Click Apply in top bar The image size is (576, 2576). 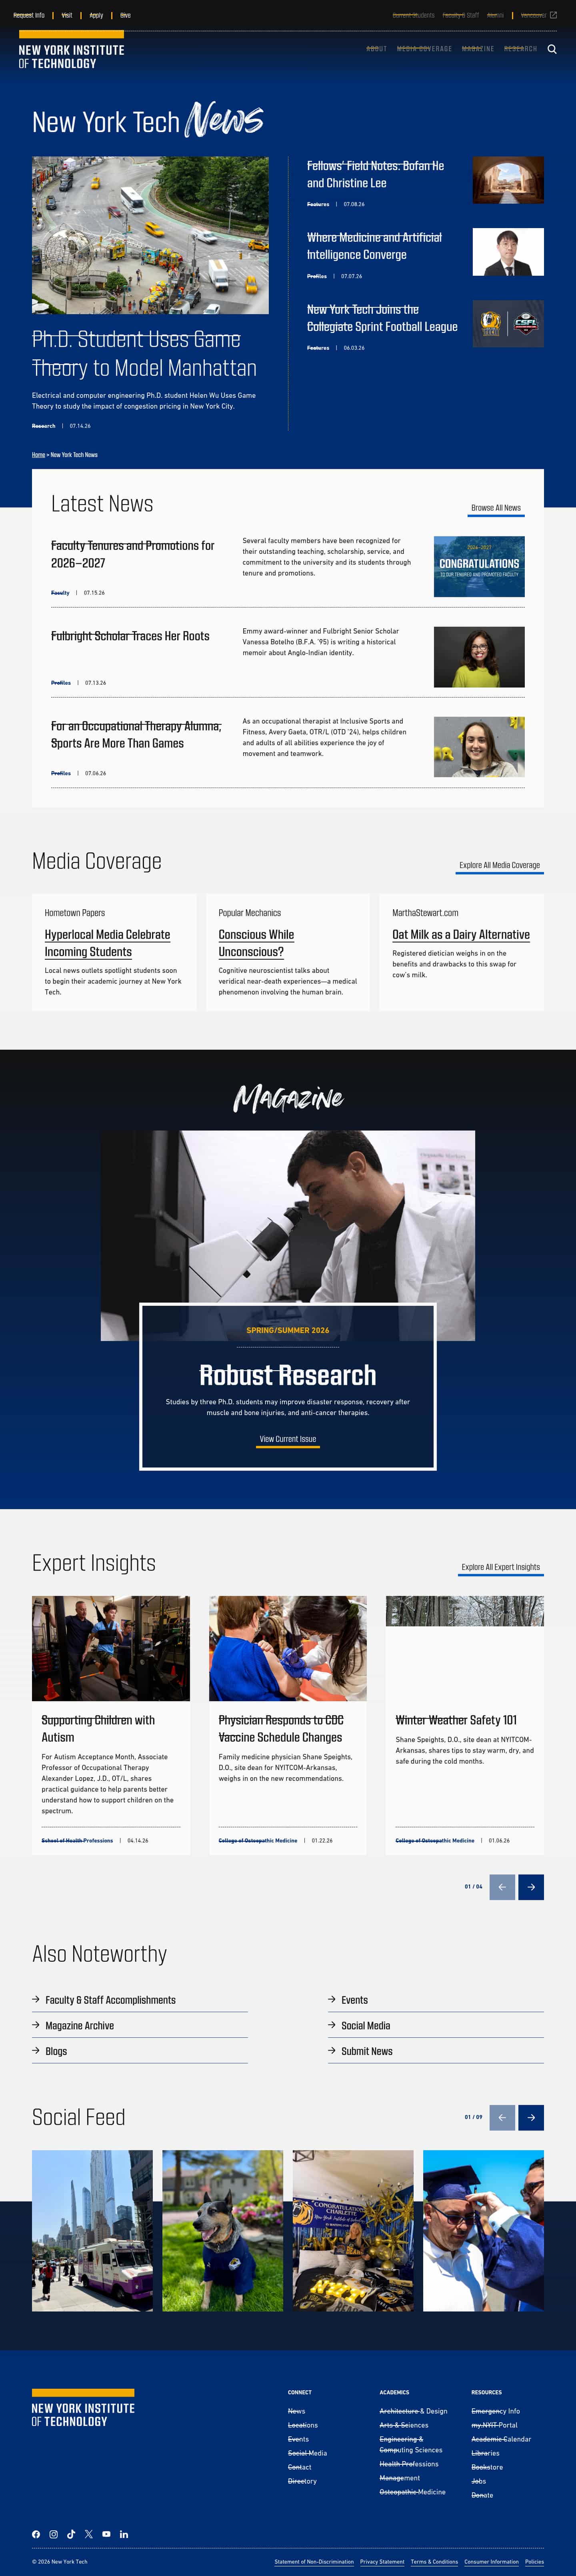tap(96, 15)
